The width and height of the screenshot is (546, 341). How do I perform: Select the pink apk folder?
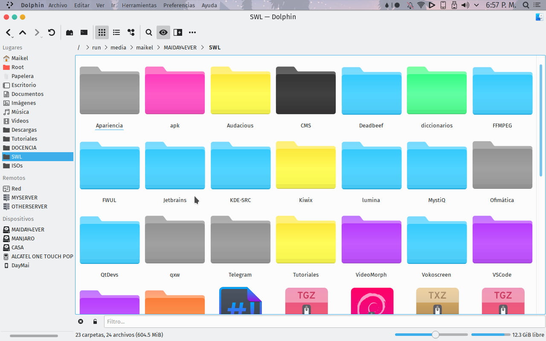coord(175,90)
